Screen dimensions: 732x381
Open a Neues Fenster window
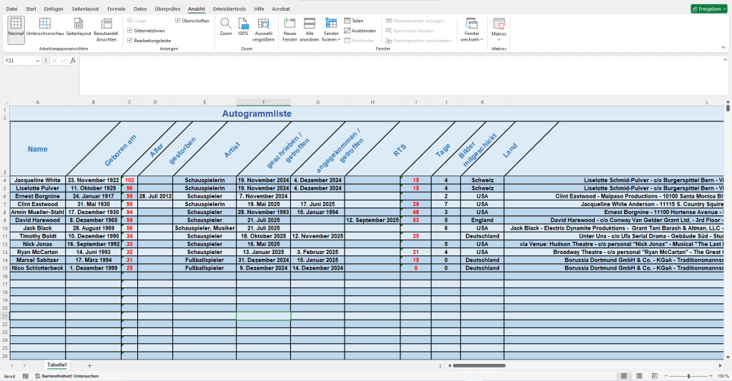[x=290, y=27]
